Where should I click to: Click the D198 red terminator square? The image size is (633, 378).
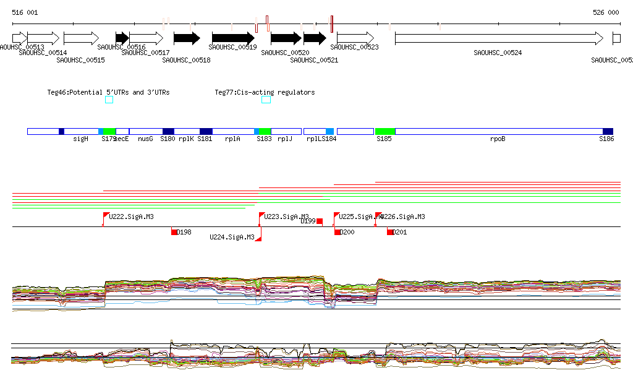coord(174,232)
